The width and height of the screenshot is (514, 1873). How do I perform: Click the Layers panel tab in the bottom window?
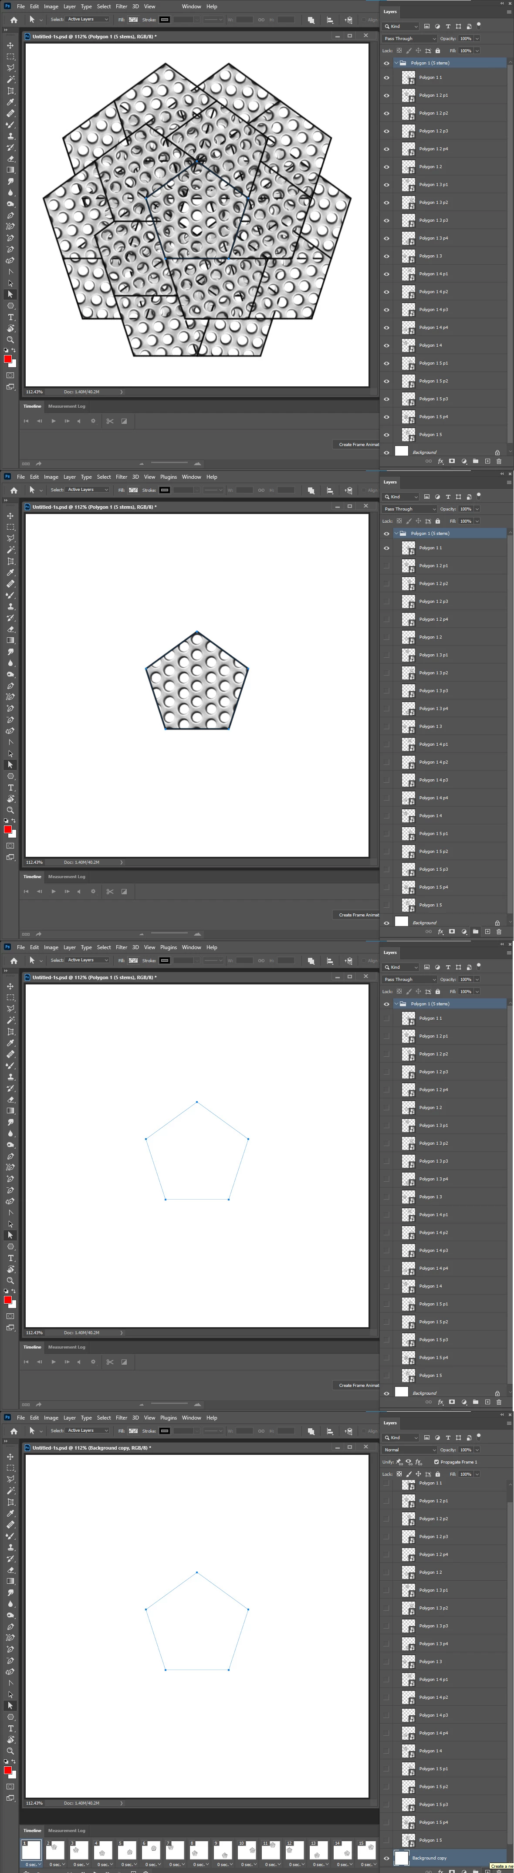(390, 1423)
